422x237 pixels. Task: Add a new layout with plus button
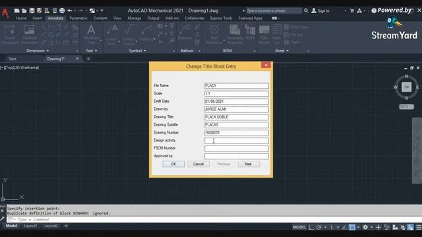tap(66, 226)
